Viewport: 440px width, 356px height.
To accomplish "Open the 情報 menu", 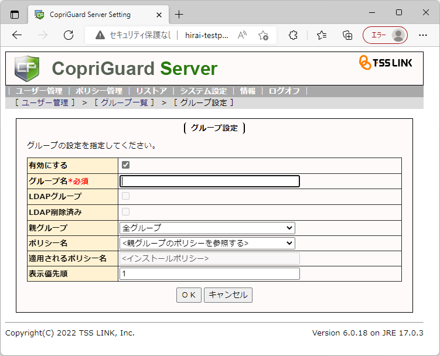I will (x=248, y=91).
